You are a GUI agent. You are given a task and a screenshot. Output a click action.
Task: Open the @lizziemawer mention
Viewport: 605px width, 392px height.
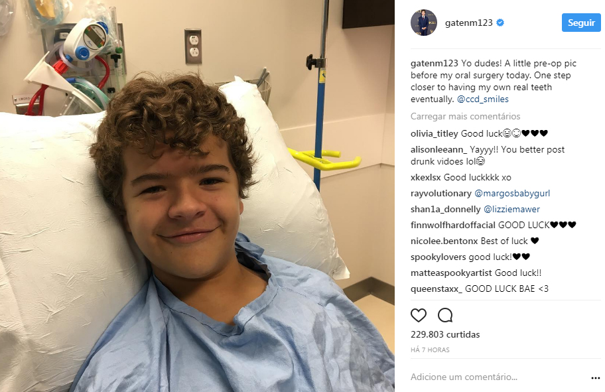[511, 209]
